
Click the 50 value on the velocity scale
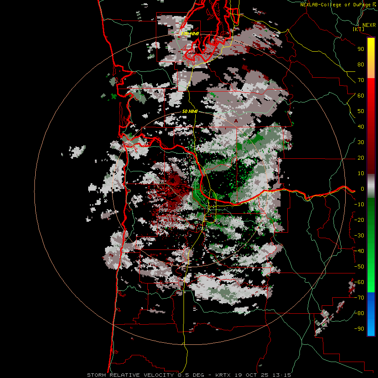click(x=361, y=111)
